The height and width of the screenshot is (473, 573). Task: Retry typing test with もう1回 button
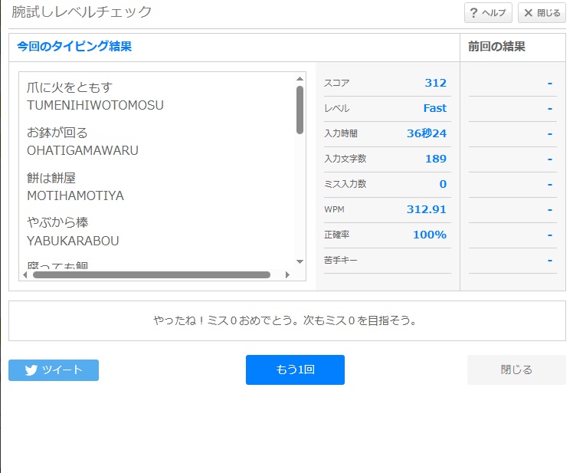pos(295,370)
